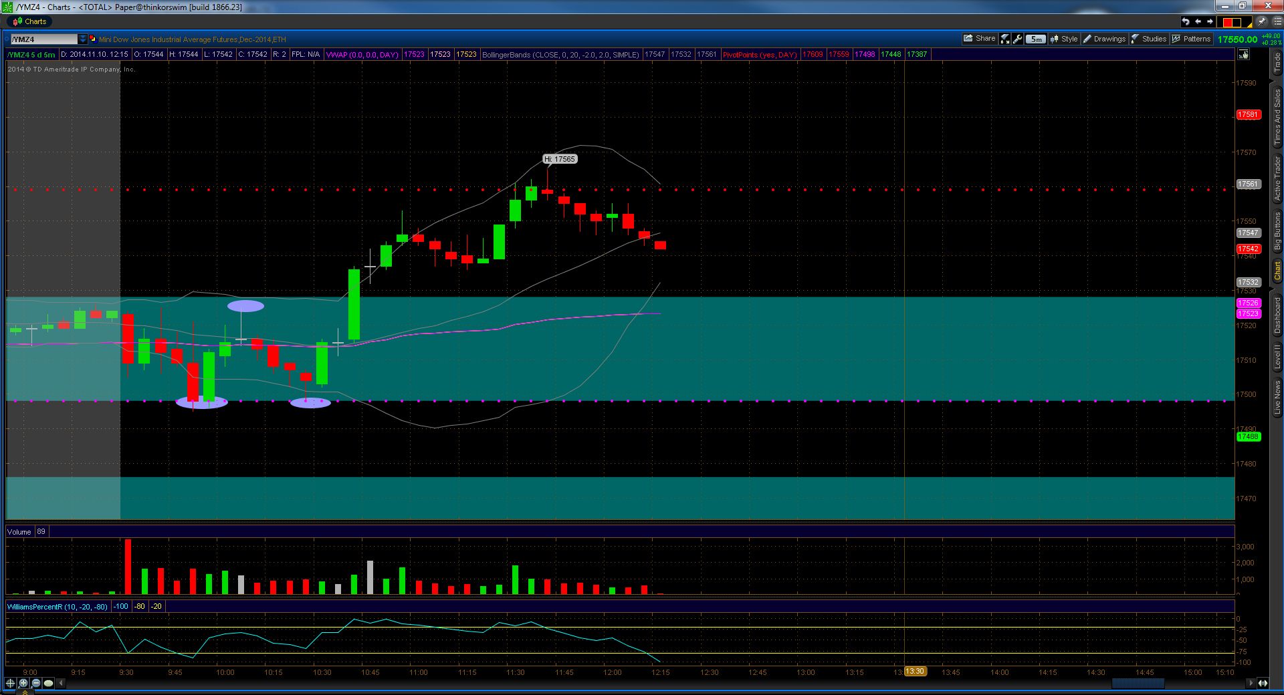Click the D: 2014.11.10 12:15 date readout

pos(94,54)
